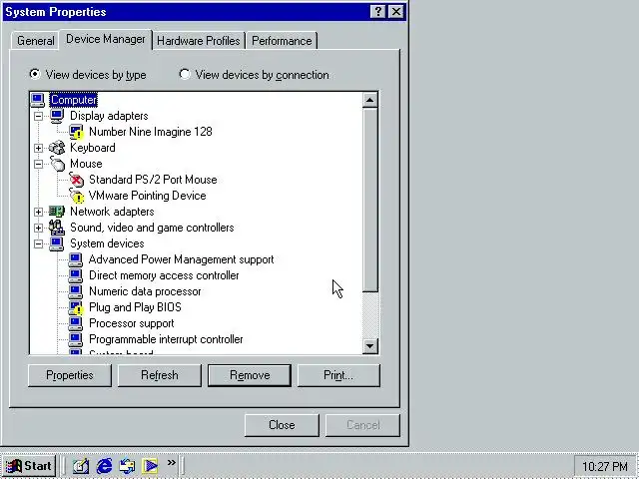This screenshot has height=479, width=639.
Task: Show more Quick Launch items via chevron
Action: coord(171,462)
